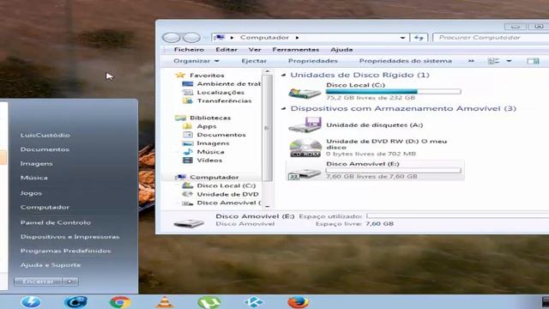This screenshot has width=549, height=309.
Task: Launch Kodi from taskbar
Action: tap(254, 302)
